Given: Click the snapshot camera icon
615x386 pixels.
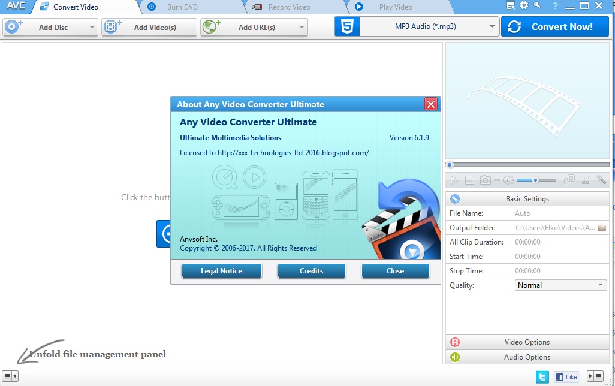Looking at the screenshot, I should tap(485, 180).
